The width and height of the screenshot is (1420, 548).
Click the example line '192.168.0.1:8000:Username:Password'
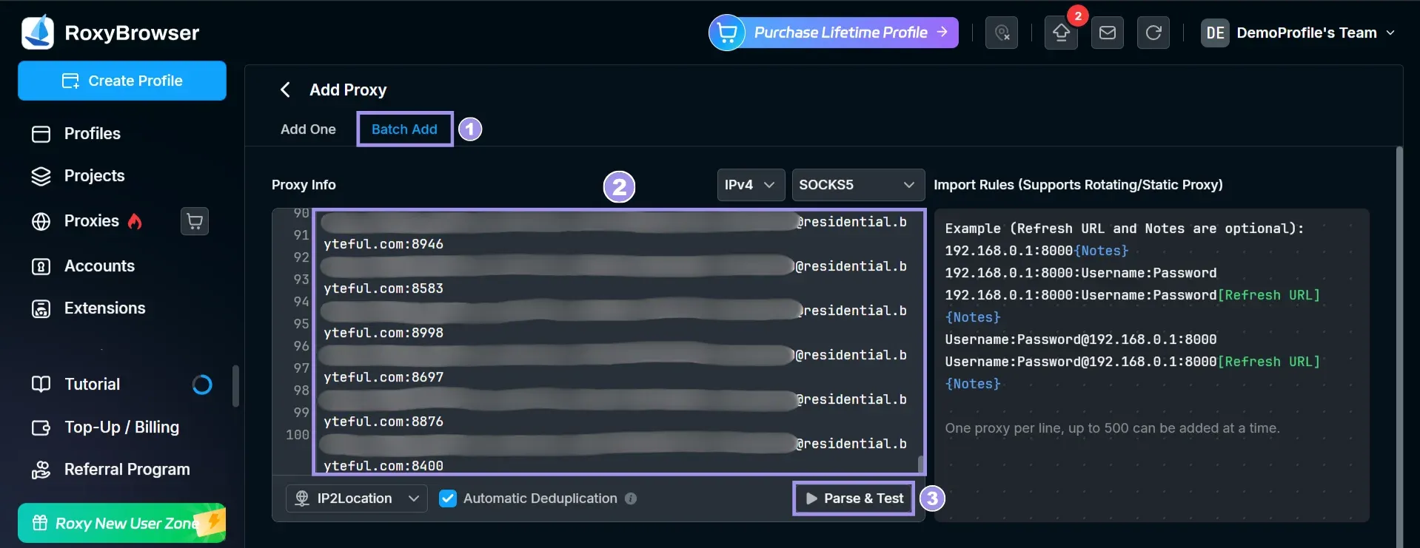tap(1080, 273)
